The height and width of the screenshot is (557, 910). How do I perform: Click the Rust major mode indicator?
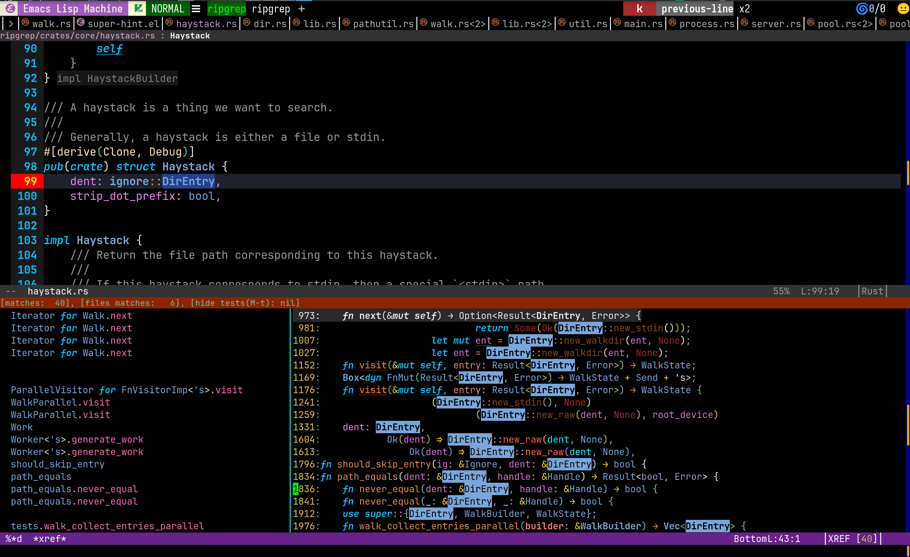[x=872, y=291]
